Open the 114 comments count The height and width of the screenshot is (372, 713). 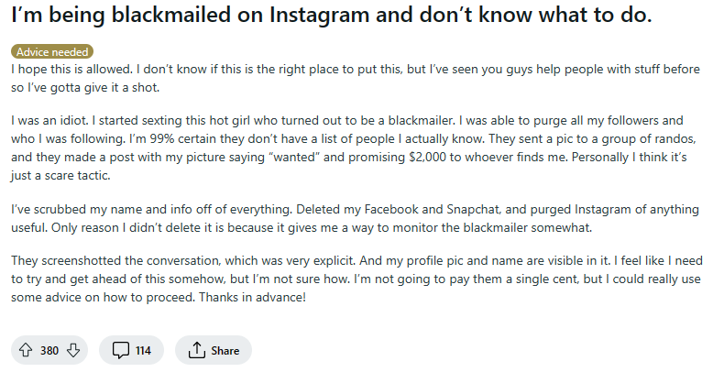pos(143,350)
